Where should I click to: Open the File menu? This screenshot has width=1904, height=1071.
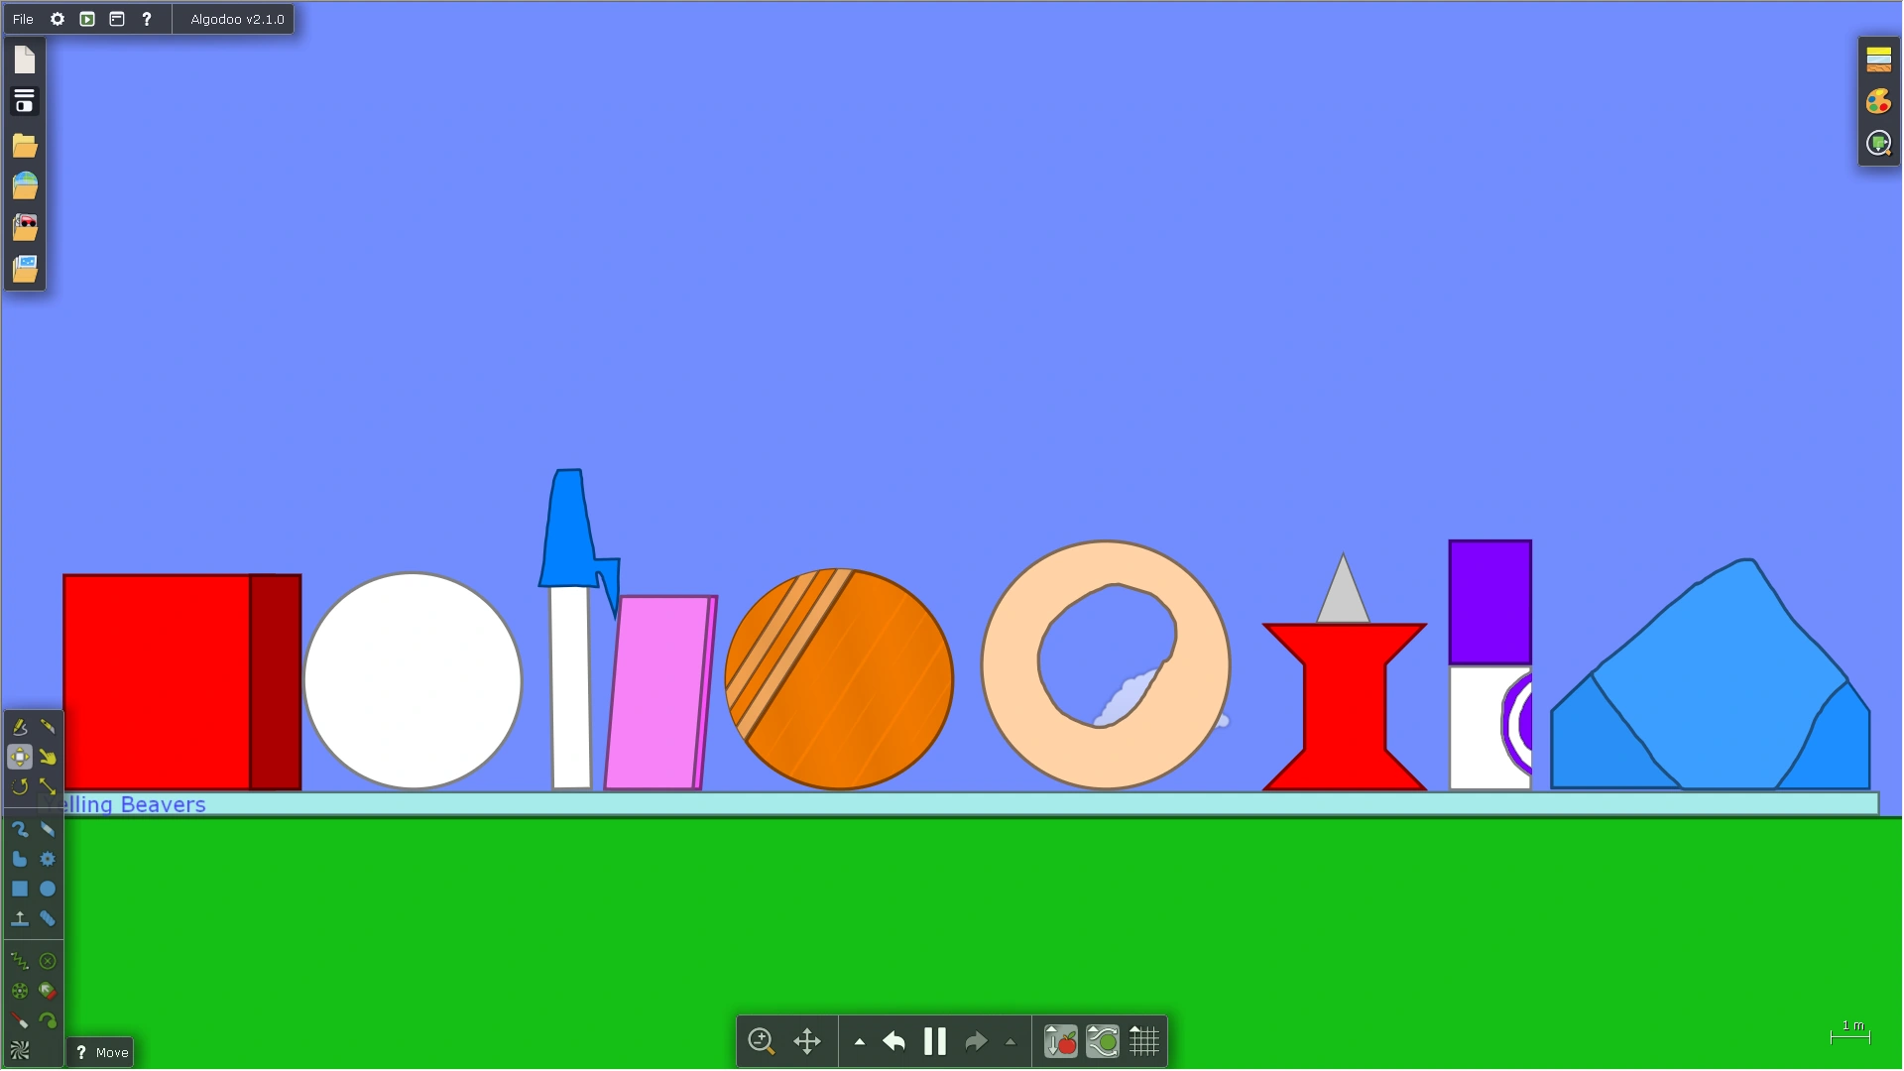click(23, 19)
